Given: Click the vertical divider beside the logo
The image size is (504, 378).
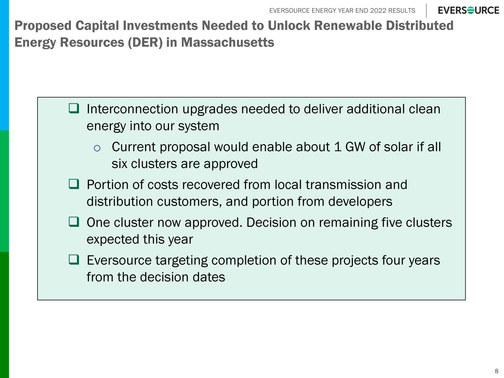Looking at the screenshot, I should click(426, 11).
